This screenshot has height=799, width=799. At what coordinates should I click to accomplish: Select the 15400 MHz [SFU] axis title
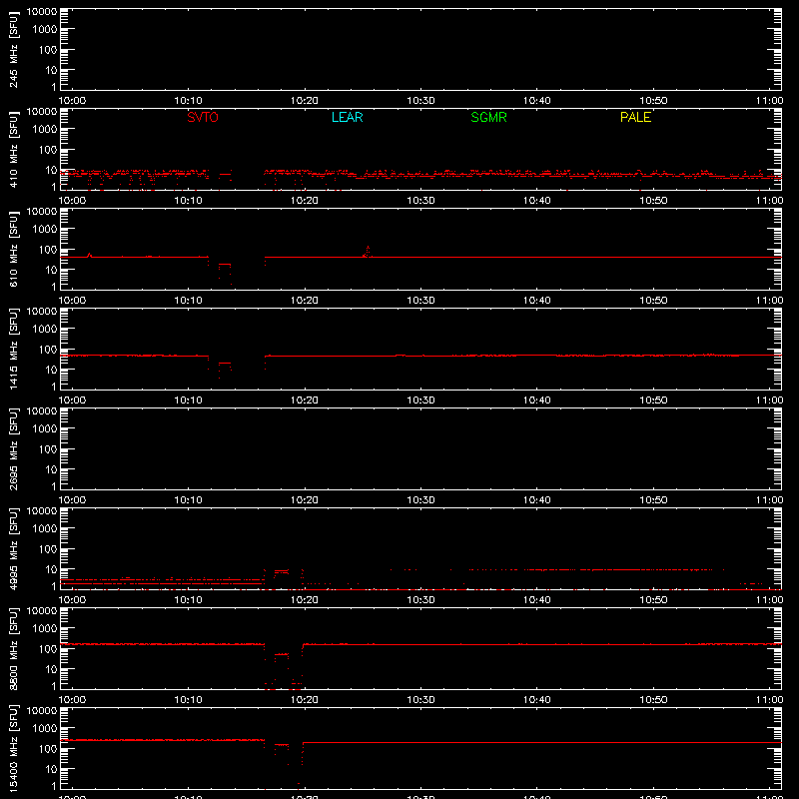14,748
